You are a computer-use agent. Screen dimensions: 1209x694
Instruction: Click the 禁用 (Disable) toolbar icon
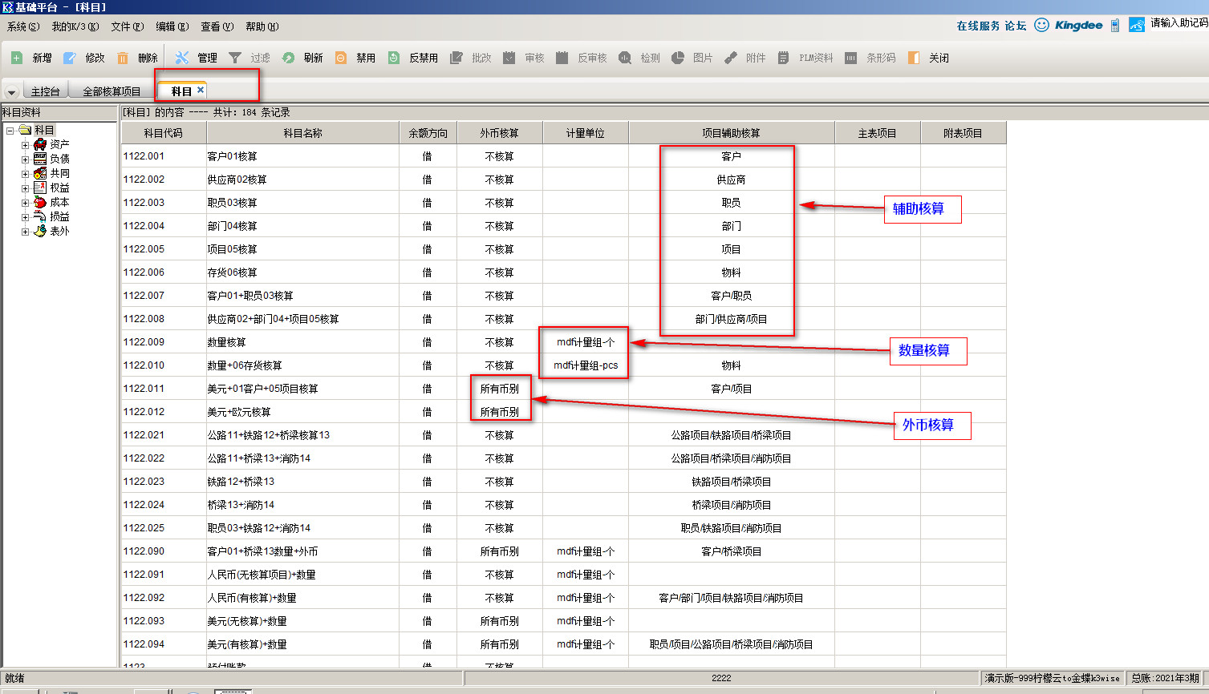341,58
